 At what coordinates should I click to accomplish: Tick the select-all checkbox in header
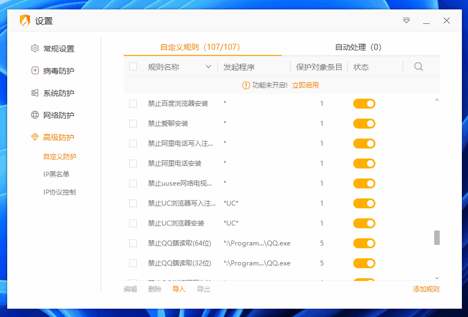coord(133,67)
